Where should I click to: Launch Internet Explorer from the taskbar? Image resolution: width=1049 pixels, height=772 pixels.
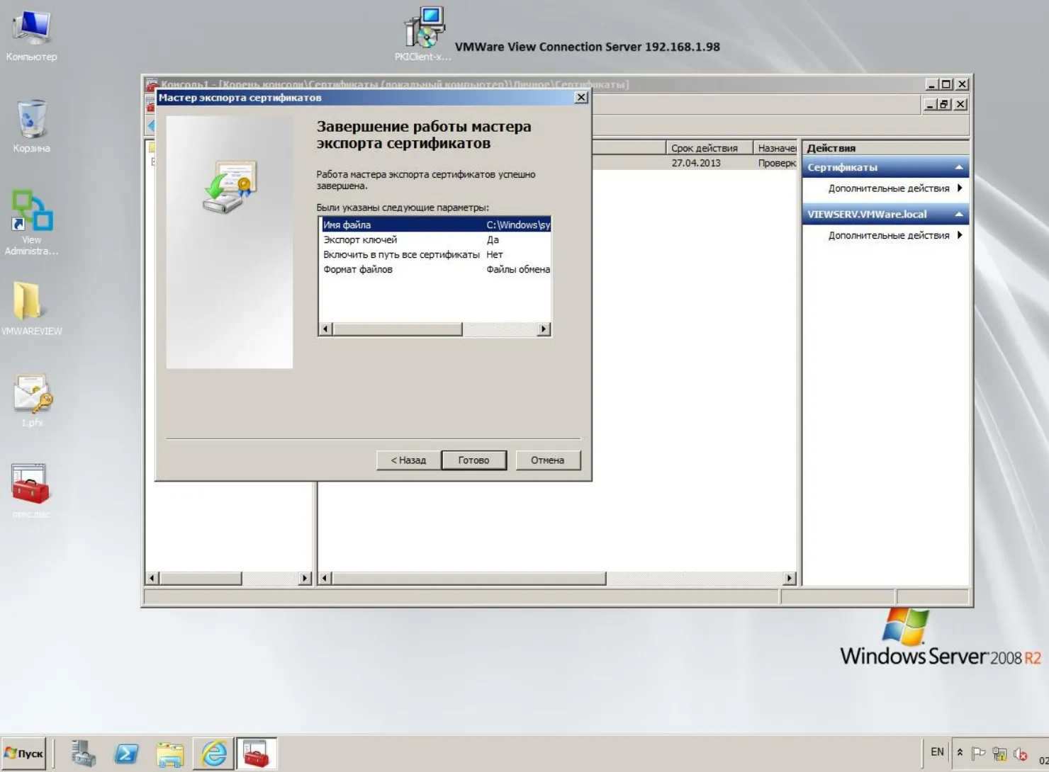click(213, 753)
